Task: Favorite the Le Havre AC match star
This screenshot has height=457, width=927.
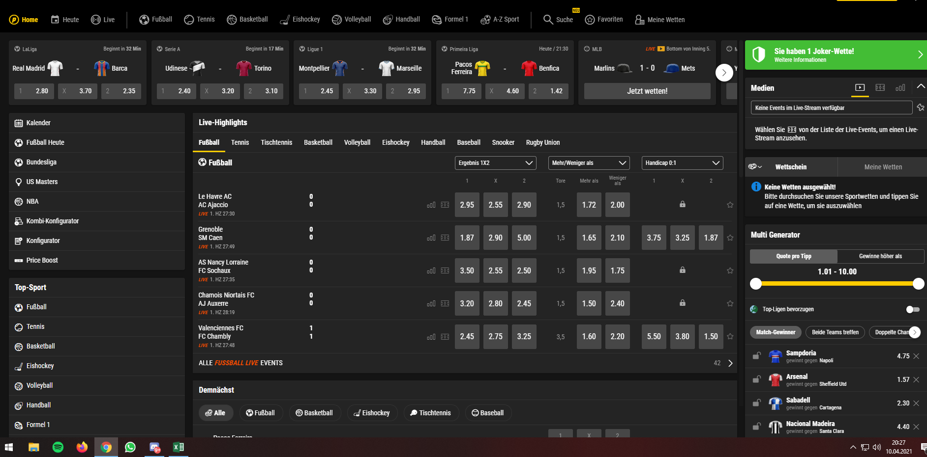Action: click(x=730, y=205)
